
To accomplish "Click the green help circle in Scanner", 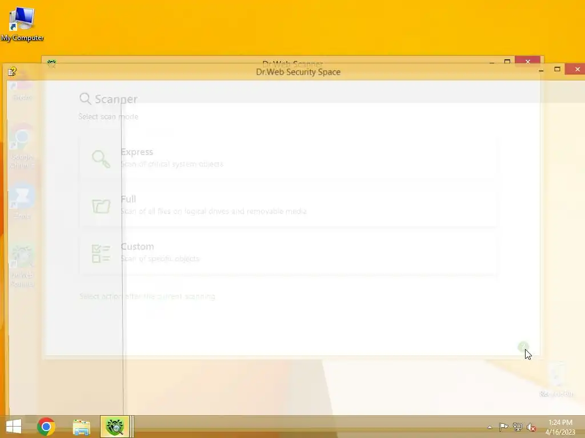I will click(x=523, y=347).
